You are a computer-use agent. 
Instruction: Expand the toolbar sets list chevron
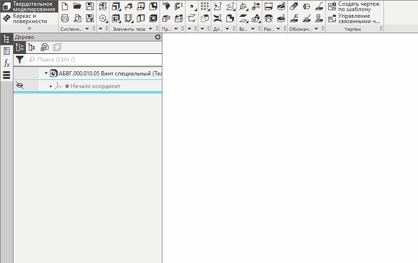(x=29, y=29)
